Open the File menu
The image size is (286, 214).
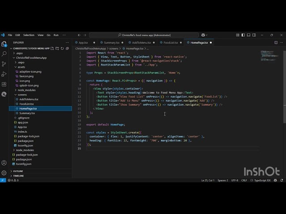pos(10,35)
